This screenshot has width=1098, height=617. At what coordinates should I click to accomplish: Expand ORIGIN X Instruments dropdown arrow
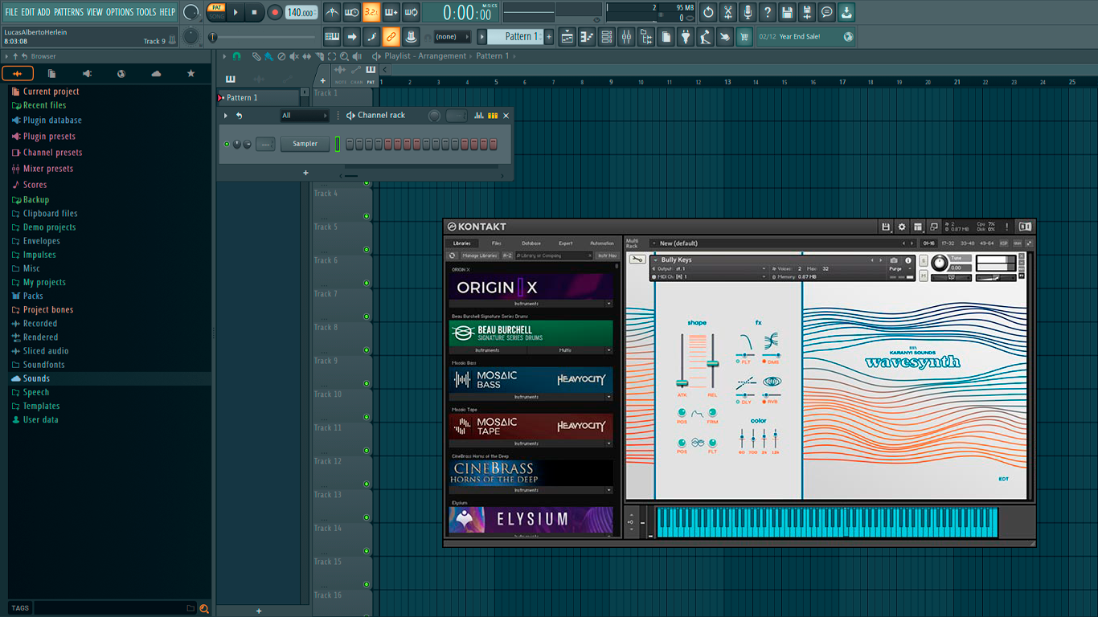click(608, 304)
